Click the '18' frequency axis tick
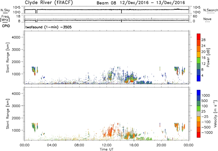This screenshot has width=218, height=151. click(x=18, y=16)
